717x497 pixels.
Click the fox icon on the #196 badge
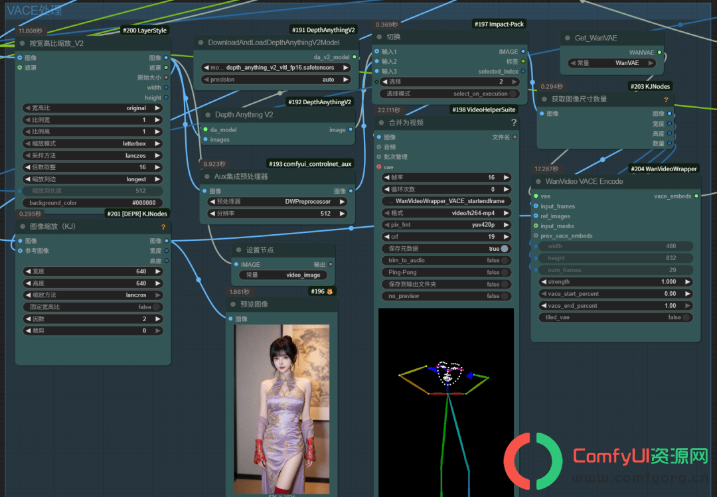tap(330, 291)
